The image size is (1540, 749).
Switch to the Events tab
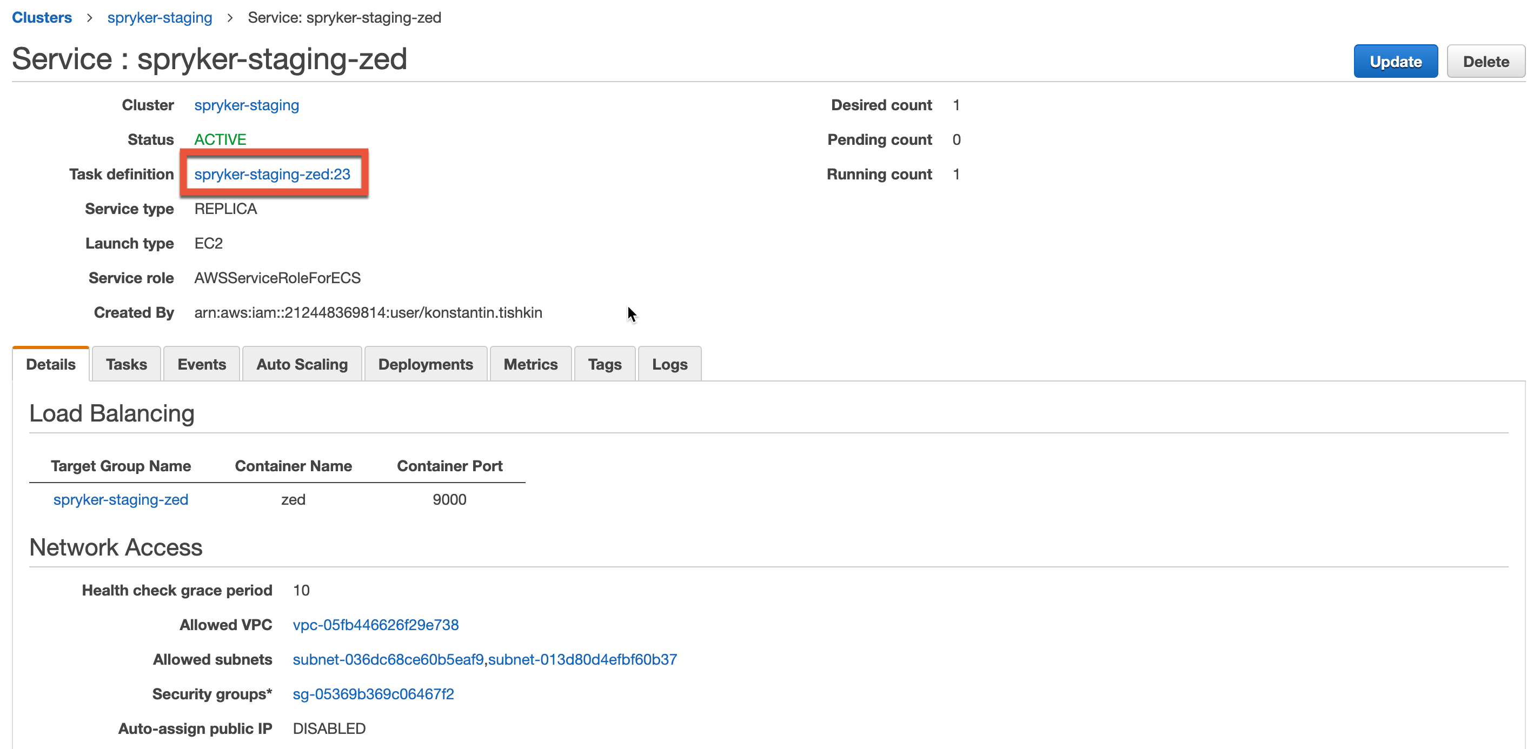click(202, 363)
